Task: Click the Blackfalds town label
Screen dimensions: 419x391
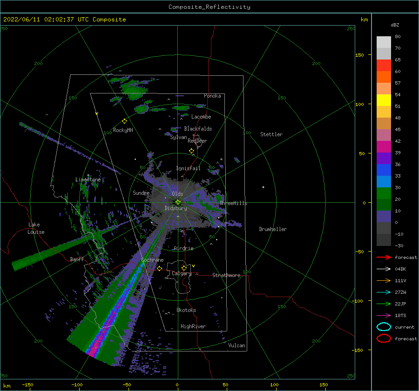Action: point(198,129)
